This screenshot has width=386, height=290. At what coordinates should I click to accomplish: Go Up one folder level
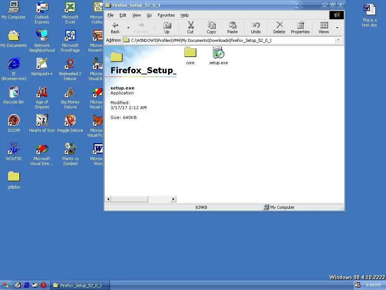click(x=167, y=28)
